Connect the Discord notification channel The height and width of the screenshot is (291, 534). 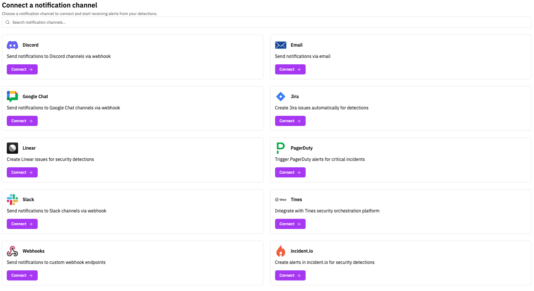pos(22,69)
